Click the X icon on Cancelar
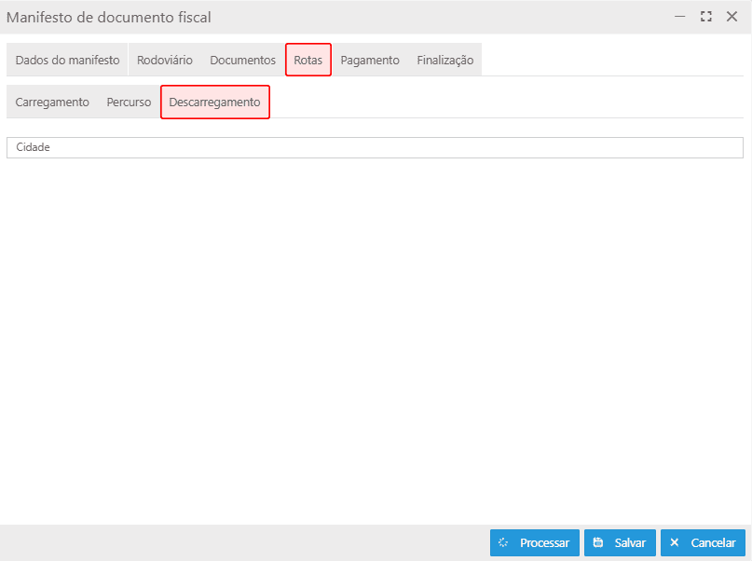Viewport: 752px width, 561px height. [x=675, y=542]
